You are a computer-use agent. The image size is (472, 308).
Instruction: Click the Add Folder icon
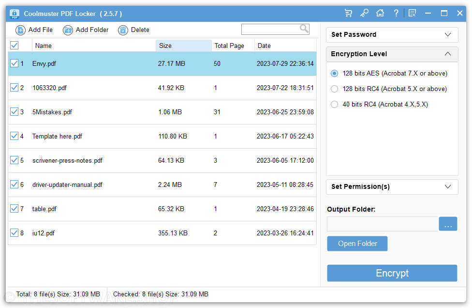point(68,30)
